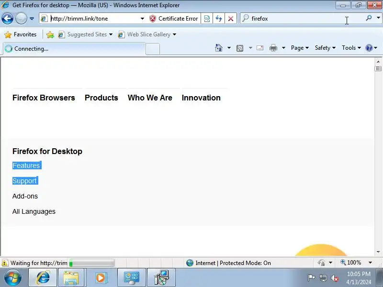Image resolution: width=383 pixels, height=287 pixels.
Task: Click the 100% zoom level button
Action: pyautogui.click(x=351, y=263)
